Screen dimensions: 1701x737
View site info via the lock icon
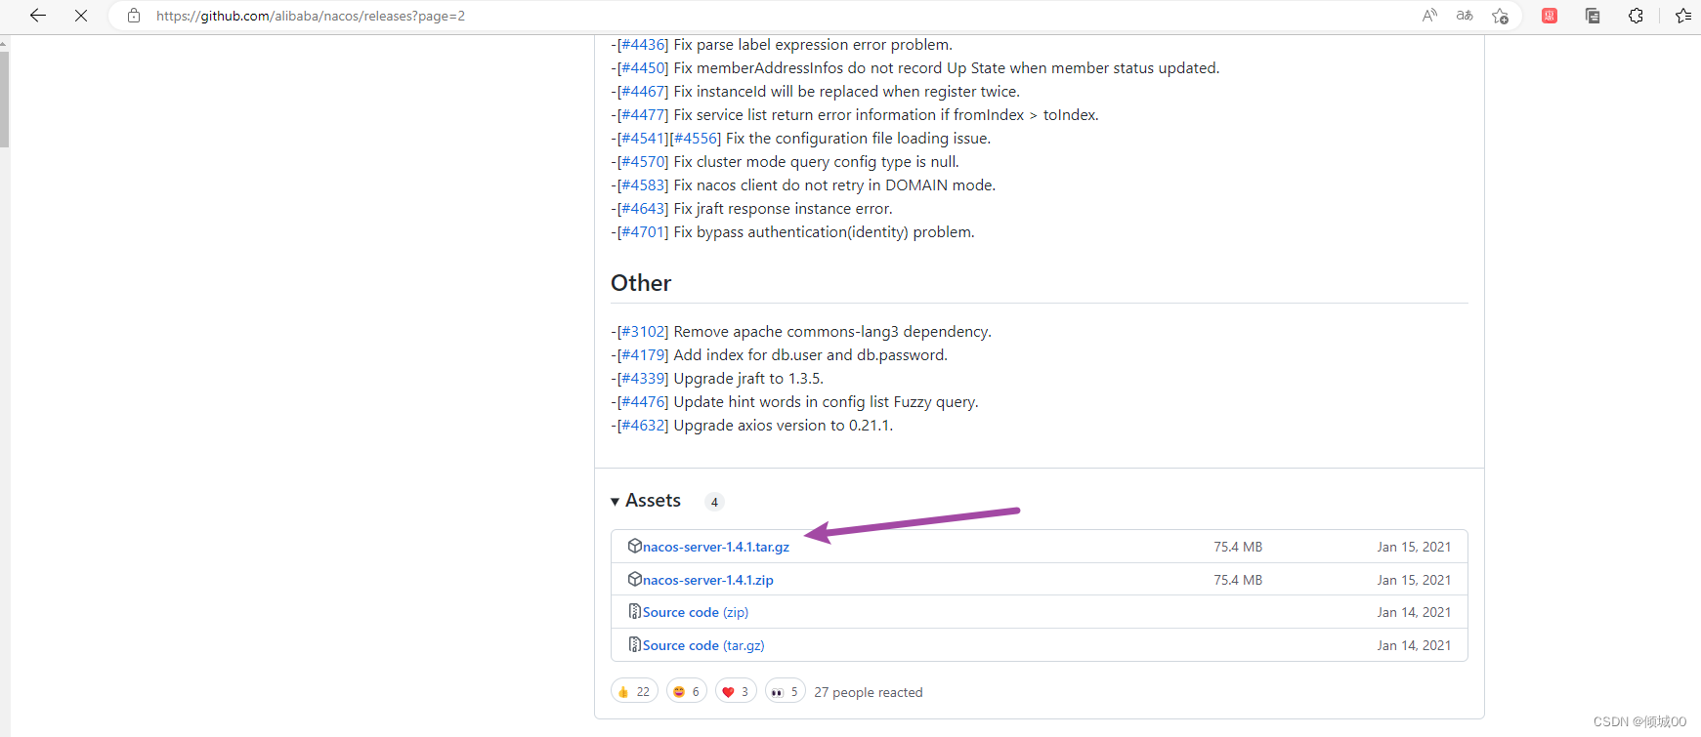click(134, 16)
